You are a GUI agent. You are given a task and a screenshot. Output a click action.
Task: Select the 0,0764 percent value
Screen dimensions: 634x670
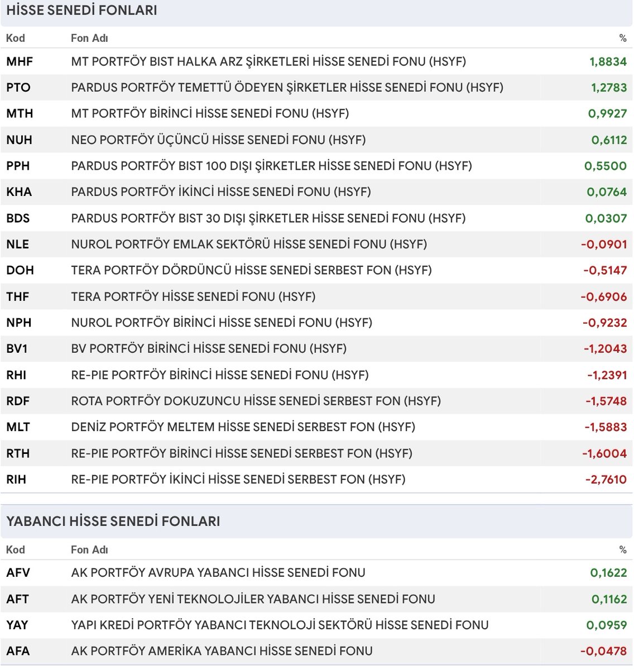pos(607,192)
